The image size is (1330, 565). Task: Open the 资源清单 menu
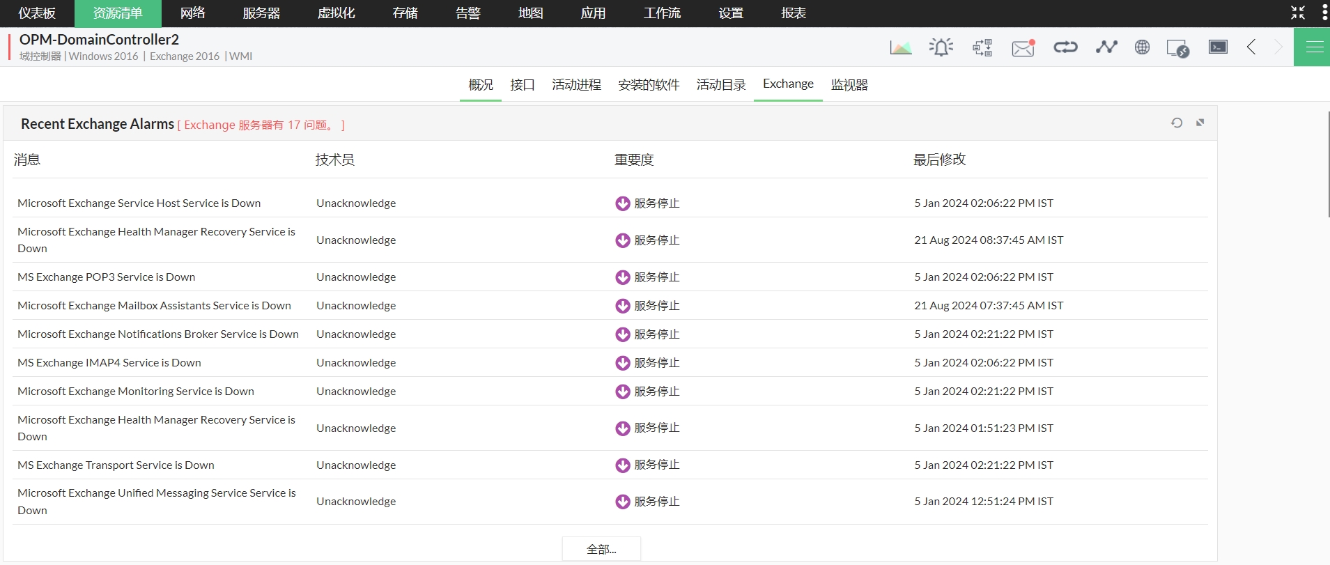click(118, 13)
